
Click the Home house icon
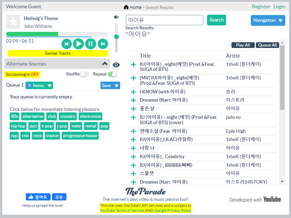tap(126, 7)
